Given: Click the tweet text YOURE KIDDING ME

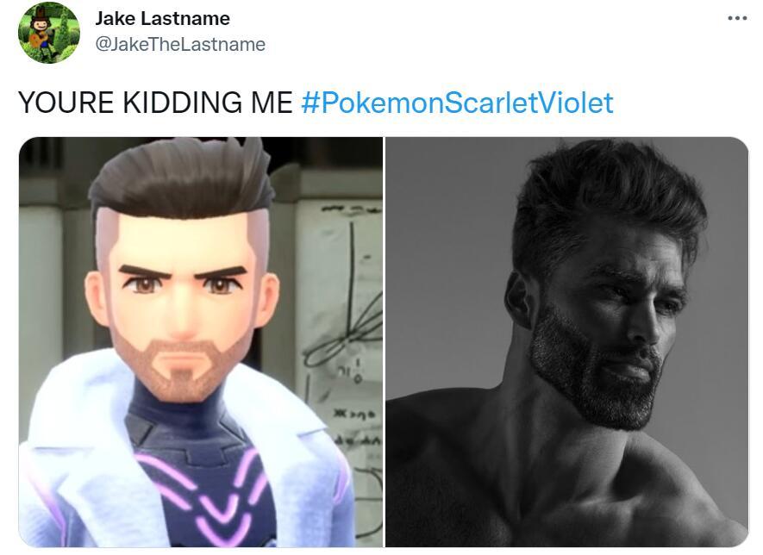Looking at the screenshot, I should click(x=155, y=103).
